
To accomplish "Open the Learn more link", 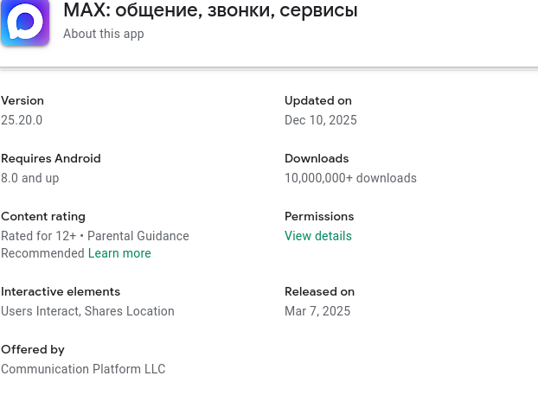I will pos(119,253).
